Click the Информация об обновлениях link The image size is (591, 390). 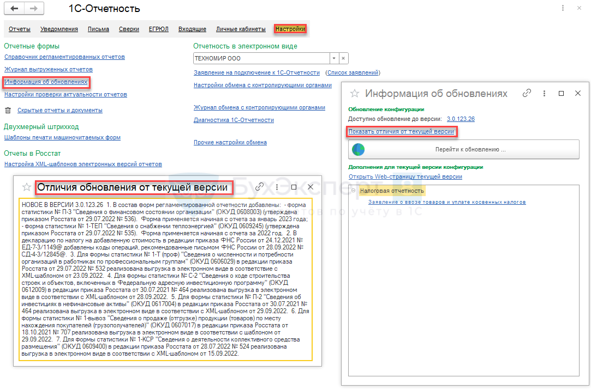[x=46, y=82]
